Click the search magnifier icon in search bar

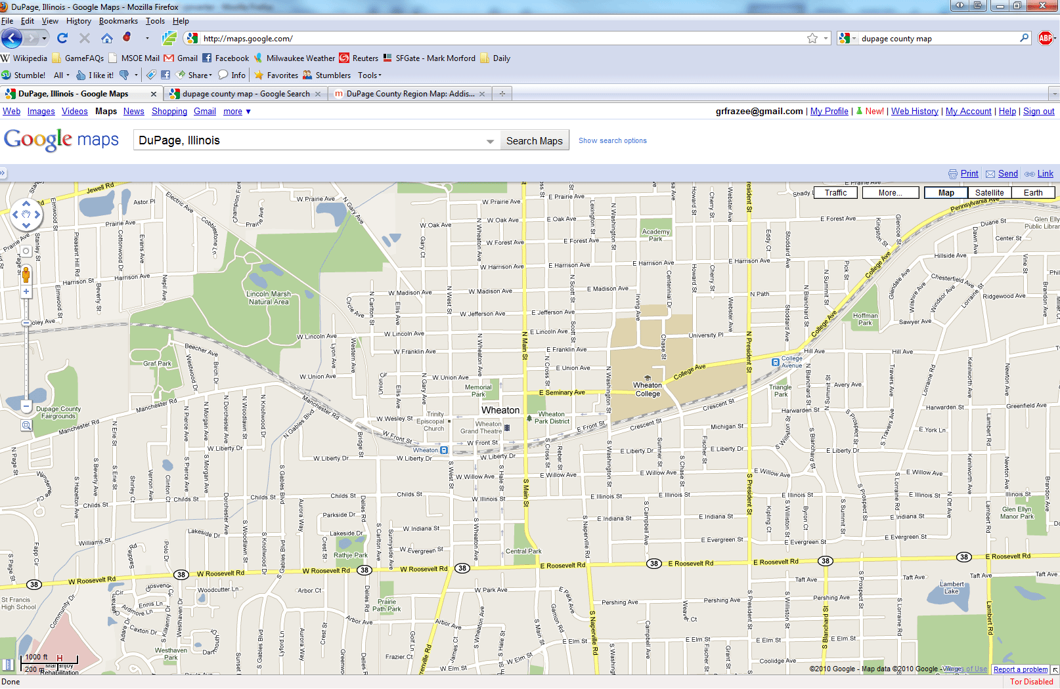pos(1024,39)
